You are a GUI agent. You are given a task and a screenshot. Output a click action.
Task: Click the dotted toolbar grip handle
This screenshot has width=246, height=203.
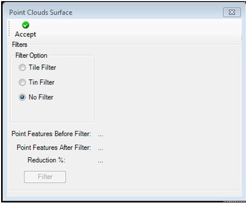[x=9, y=29]
